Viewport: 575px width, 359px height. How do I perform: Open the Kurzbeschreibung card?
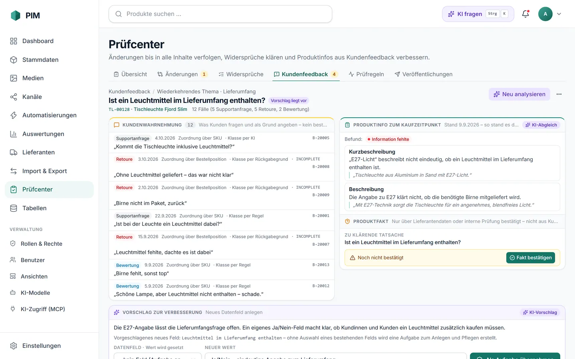point(452,163)
